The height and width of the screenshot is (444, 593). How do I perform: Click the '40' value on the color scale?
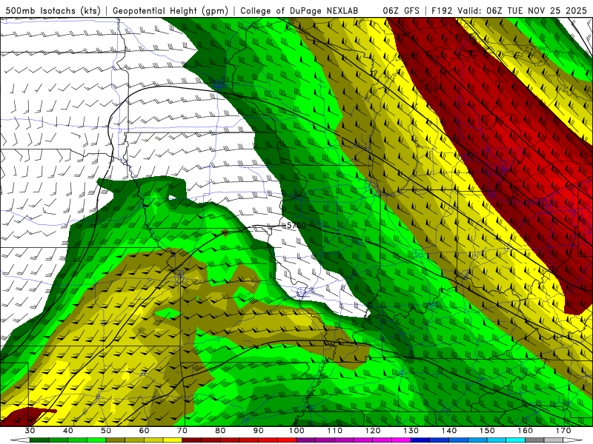point(68,431)
